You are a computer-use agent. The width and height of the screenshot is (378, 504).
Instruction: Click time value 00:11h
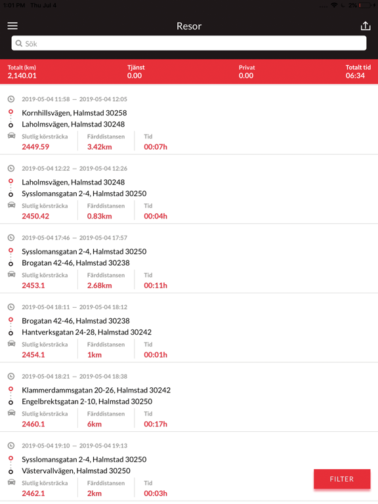tap(156, 285)
